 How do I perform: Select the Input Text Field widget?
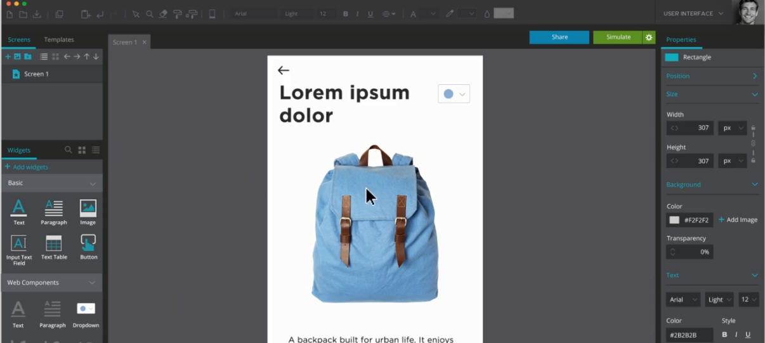point(19,250)
